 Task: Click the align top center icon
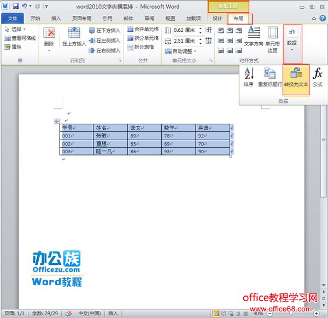(230, 31)
